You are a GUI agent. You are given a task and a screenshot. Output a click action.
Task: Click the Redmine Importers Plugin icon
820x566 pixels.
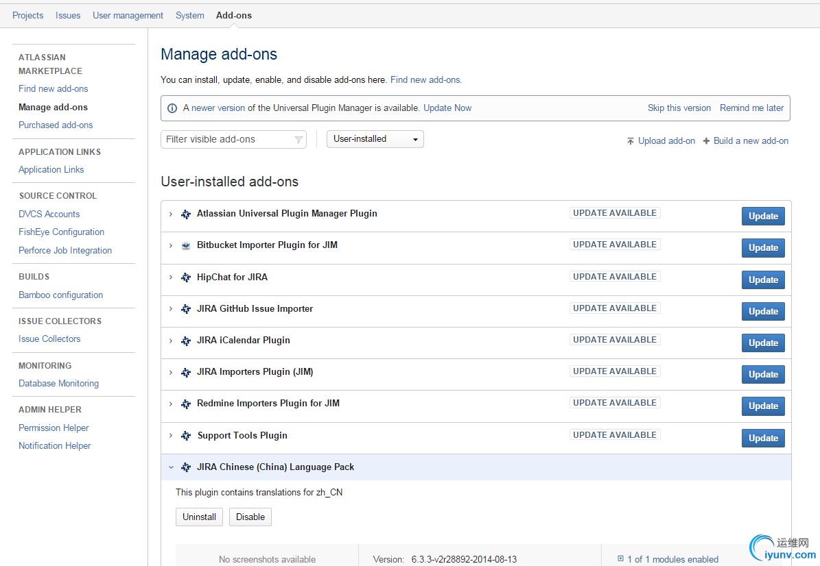[x=186, y=404]
